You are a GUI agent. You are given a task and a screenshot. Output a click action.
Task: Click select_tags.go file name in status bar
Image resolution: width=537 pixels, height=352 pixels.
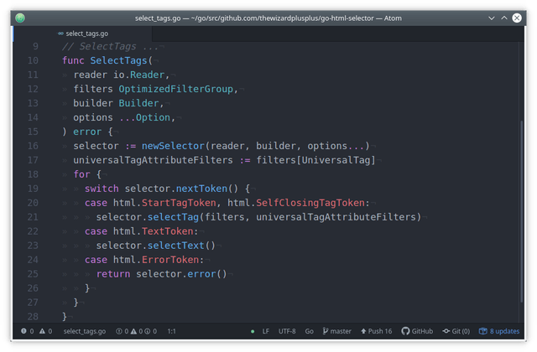click(x=85, y=331)
